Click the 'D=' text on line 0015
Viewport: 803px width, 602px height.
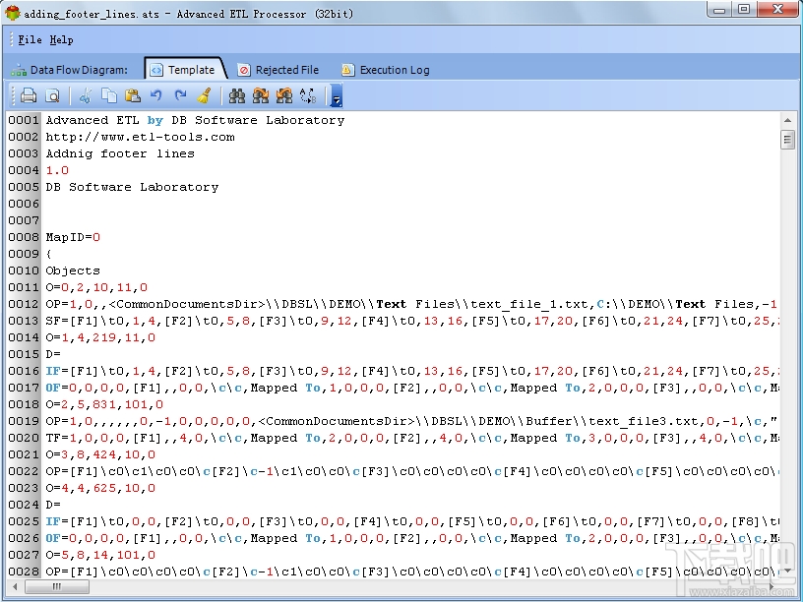click(53, 354)
